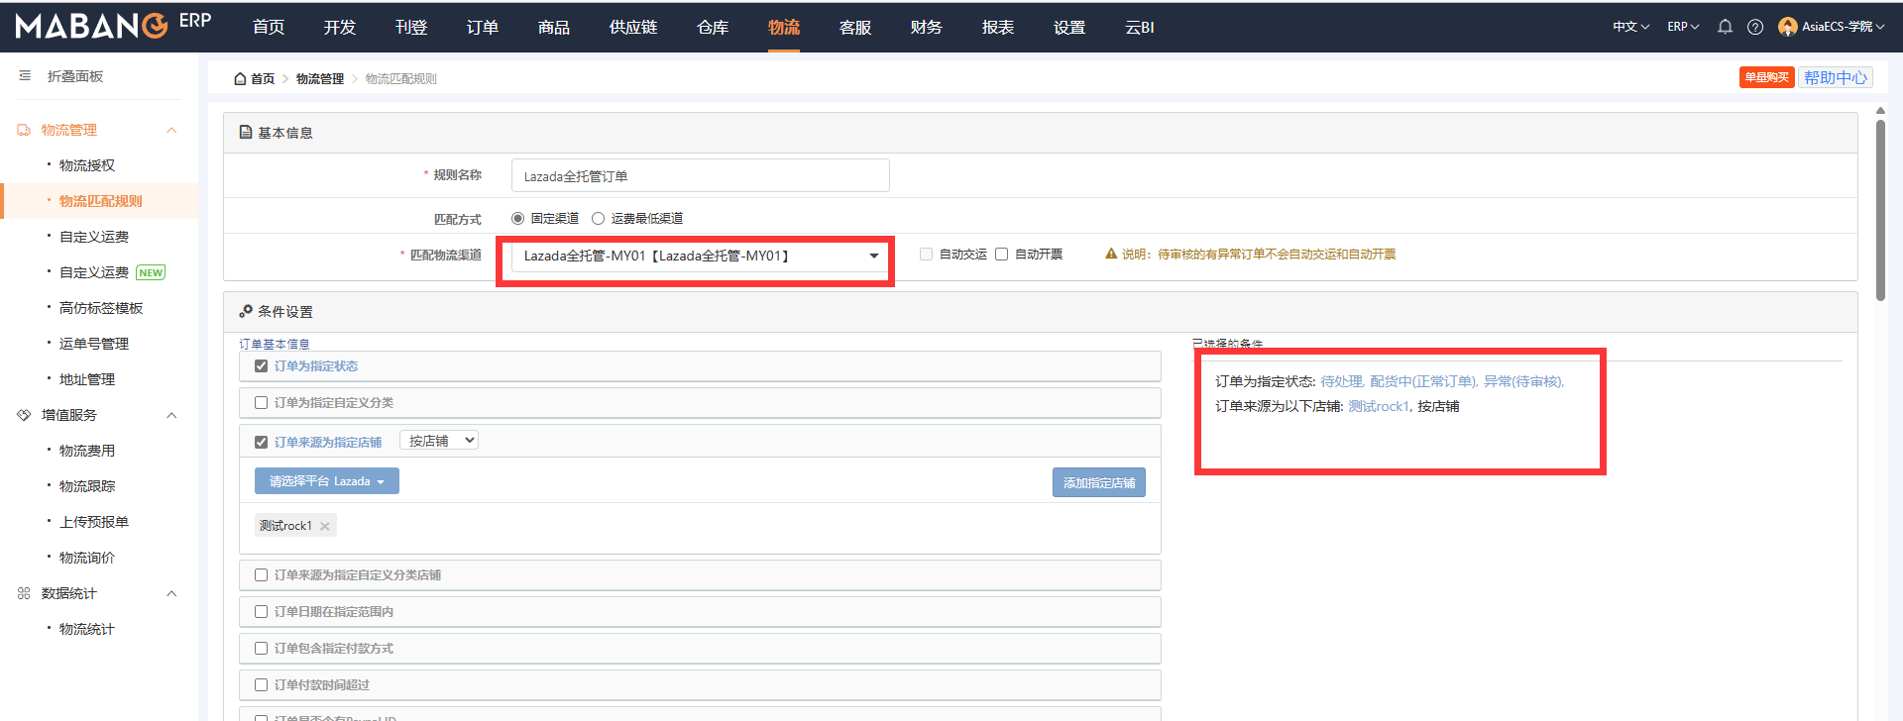1903x721 pixels.
Task: Enable the 自动交运 checkbox
Action: [926, 254]
